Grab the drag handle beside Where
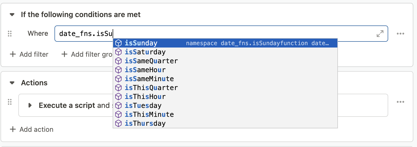 10,34
